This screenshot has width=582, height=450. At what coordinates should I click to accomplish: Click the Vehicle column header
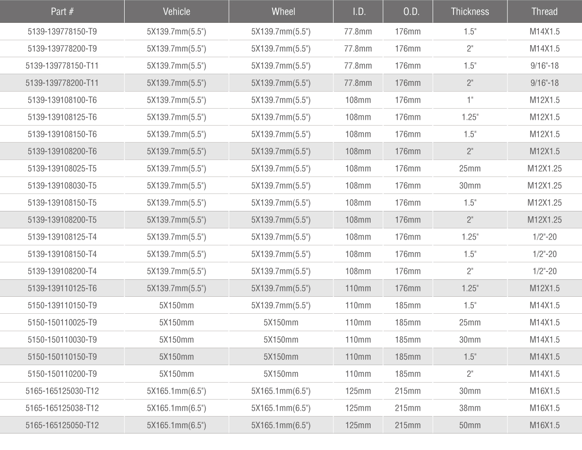177,12
